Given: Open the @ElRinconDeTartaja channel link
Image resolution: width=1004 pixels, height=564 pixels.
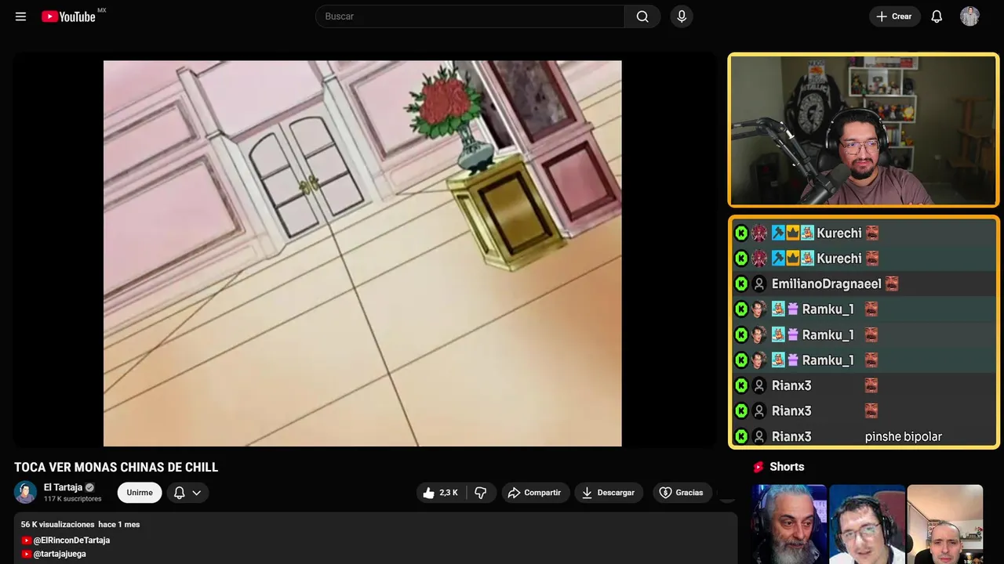Looking at the screenshot, I should [71, 540].
